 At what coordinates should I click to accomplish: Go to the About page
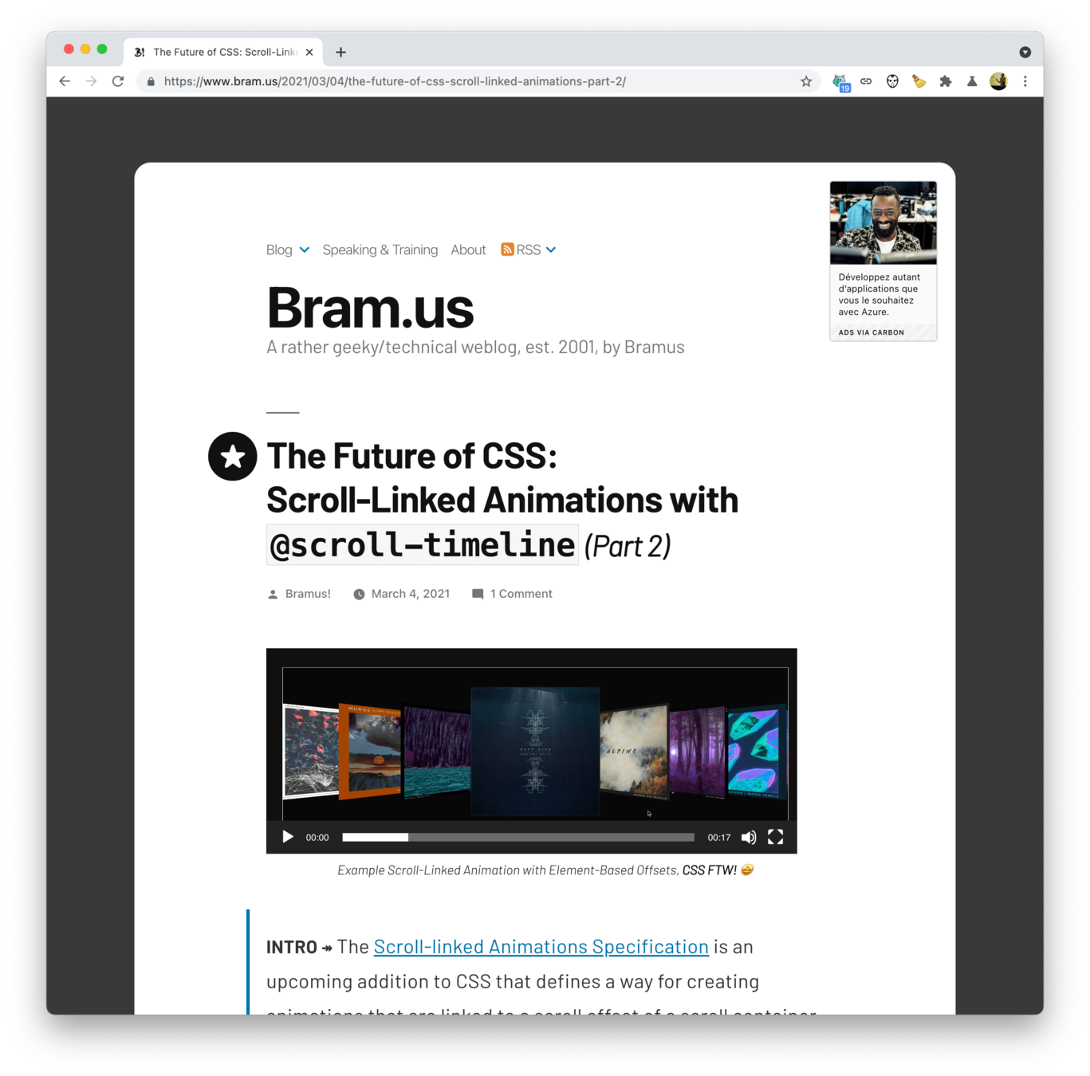[x=468, y=249]
